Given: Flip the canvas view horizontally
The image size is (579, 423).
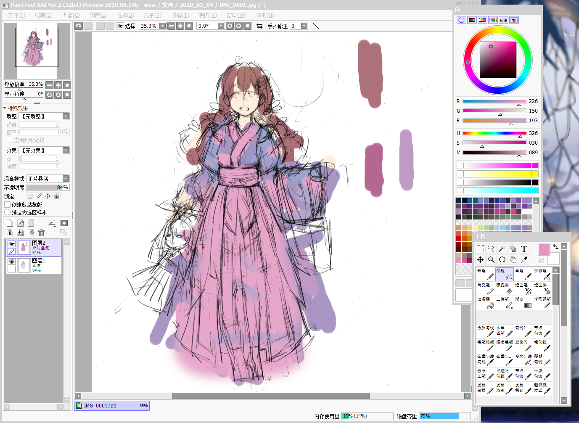Looking at the screenshot, I should pyautogui.click(x=259, y=26).
